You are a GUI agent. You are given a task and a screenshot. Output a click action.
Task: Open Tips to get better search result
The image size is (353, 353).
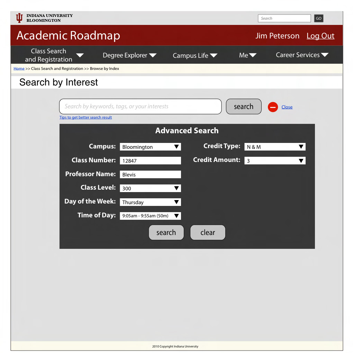coord(85,117)
